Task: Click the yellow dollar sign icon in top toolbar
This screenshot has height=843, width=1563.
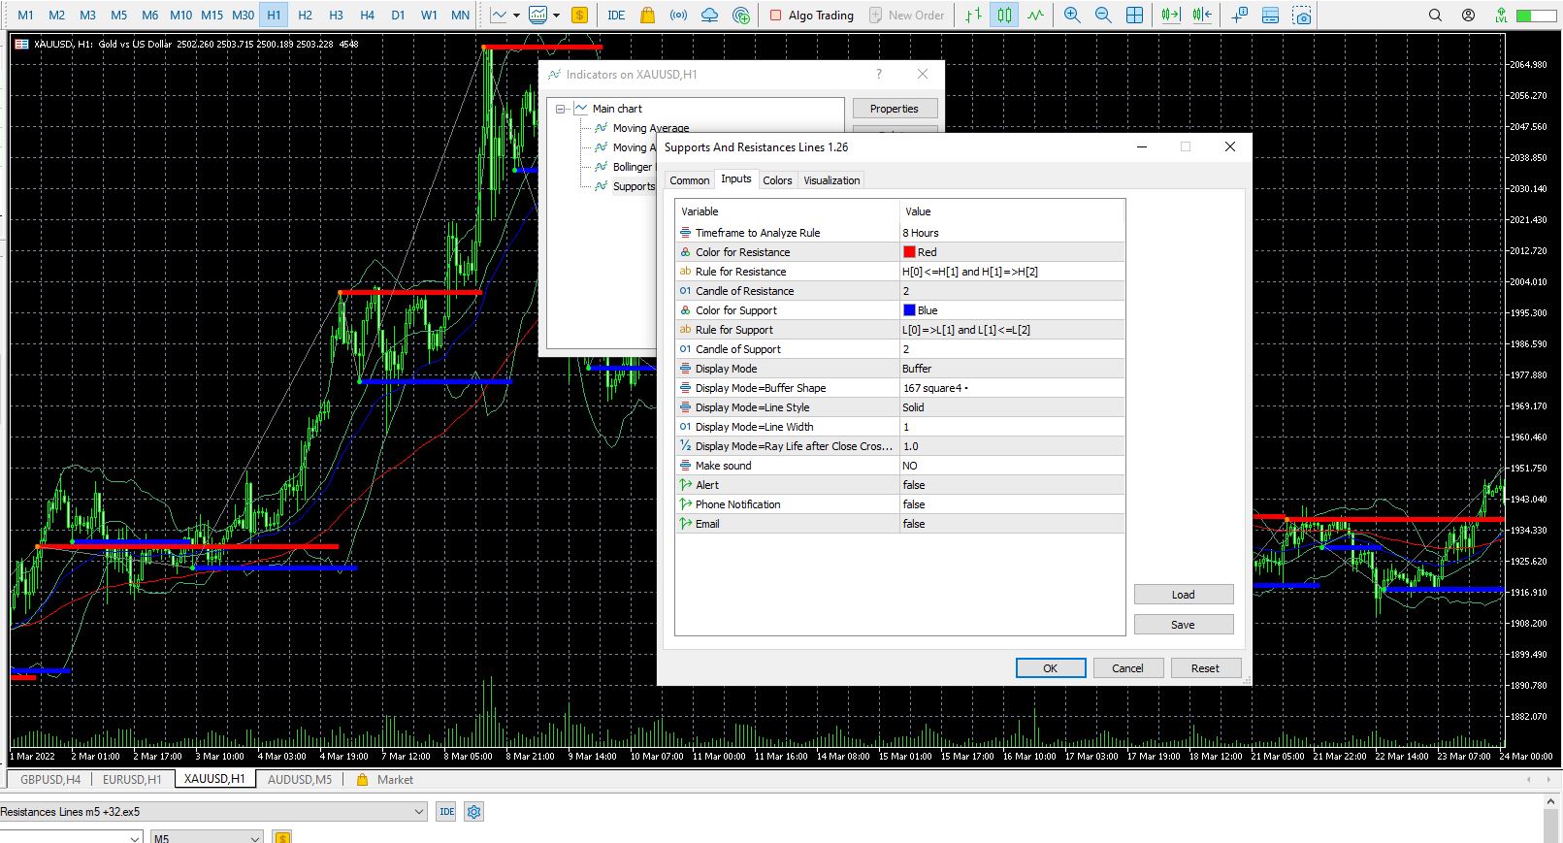Action: (579, 15)
